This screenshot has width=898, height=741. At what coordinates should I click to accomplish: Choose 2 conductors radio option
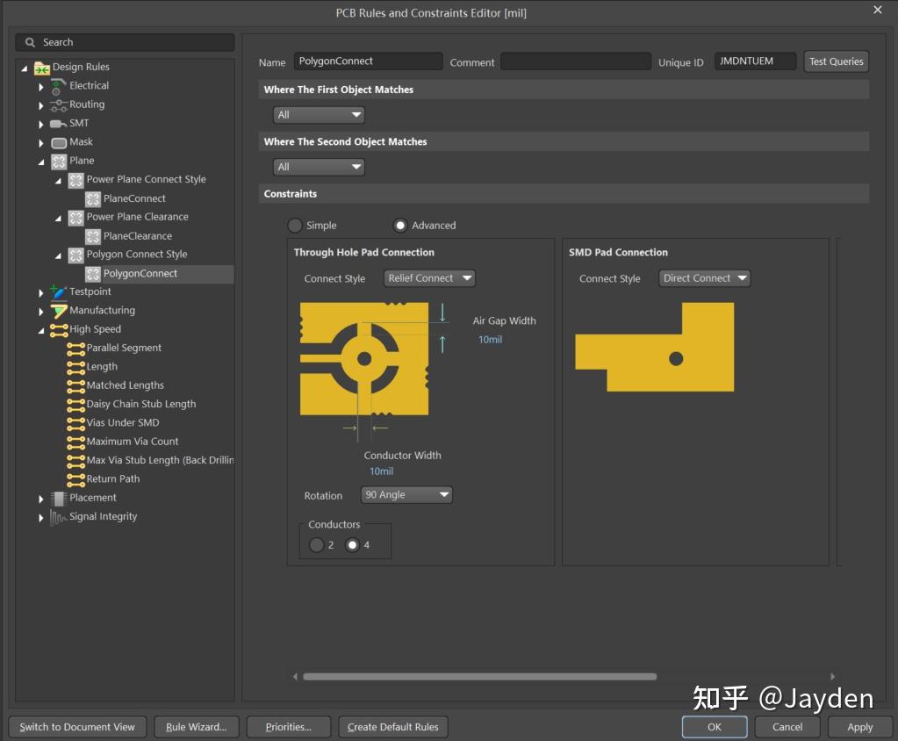316,545
